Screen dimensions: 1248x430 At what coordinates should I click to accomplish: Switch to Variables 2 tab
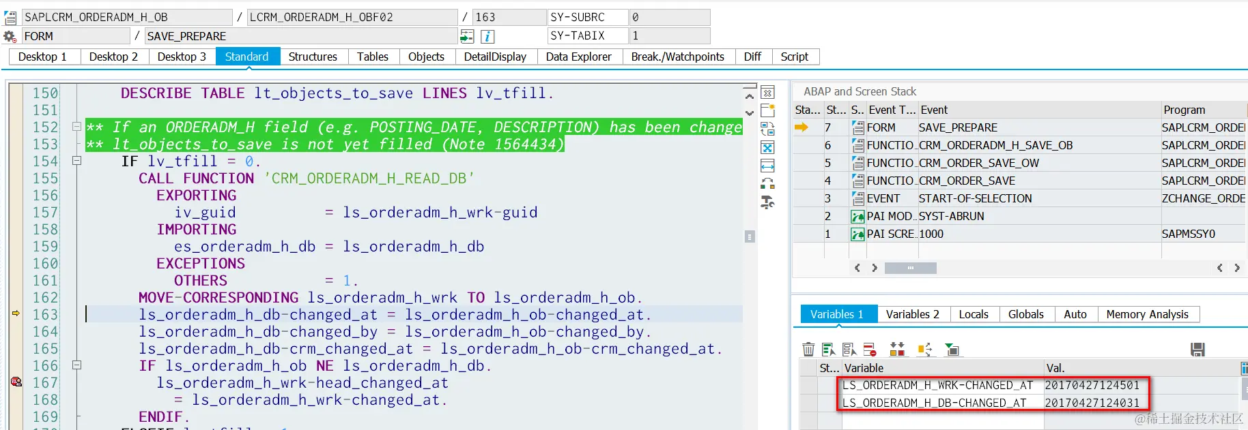point(913,314)
